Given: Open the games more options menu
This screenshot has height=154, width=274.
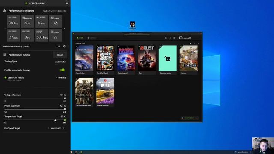Looking at the screenshot, I should pos(198,44).
